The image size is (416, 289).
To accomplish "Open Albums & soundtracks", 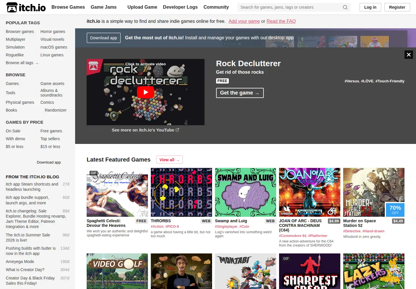I will click(51, 93).
